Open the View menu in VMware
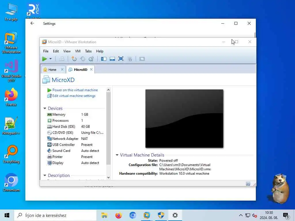Viewport: 295px width, 221px height. tap(67, 51)
